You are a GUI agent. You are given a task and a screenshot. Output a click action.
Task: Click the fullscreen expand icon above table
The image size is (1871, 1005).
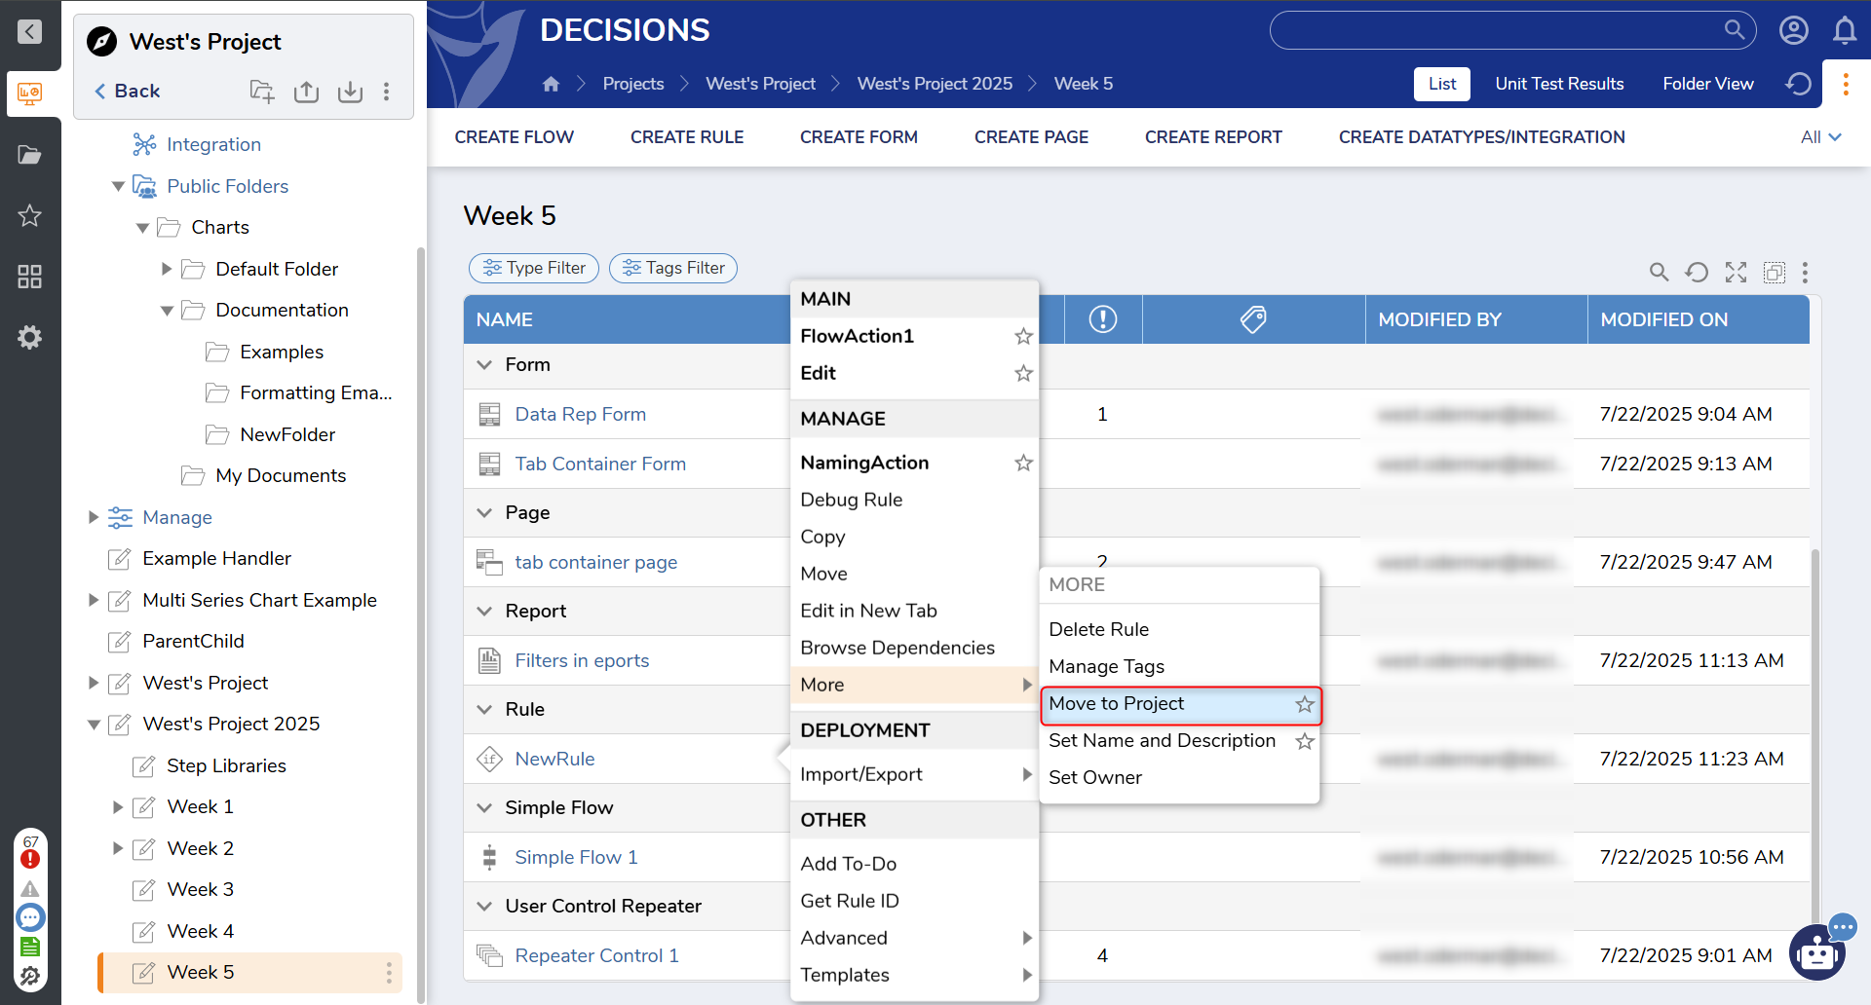1735,273
